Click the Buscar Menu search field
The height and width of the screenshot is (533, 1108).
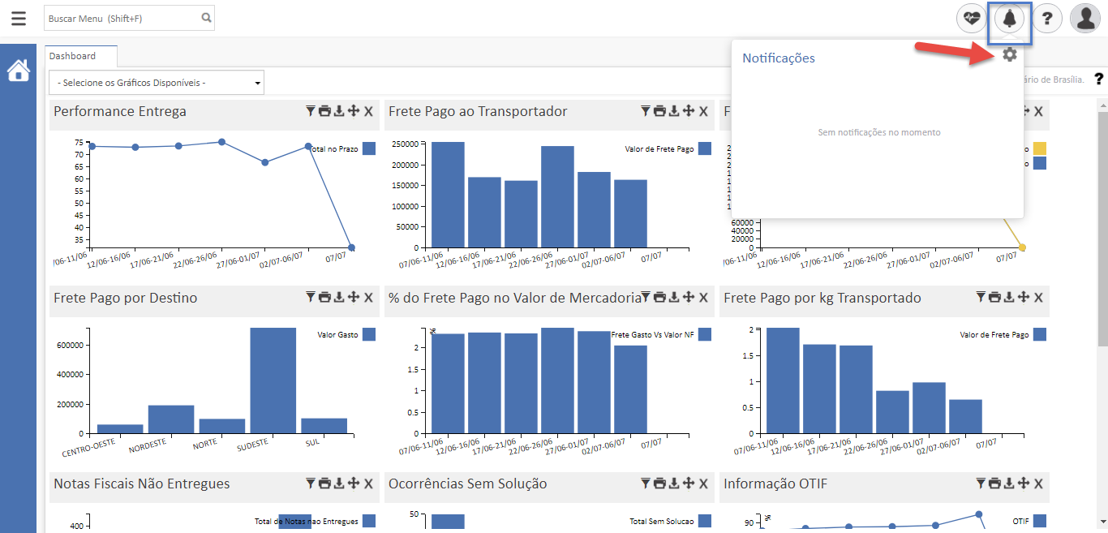(x=122, y=18)
